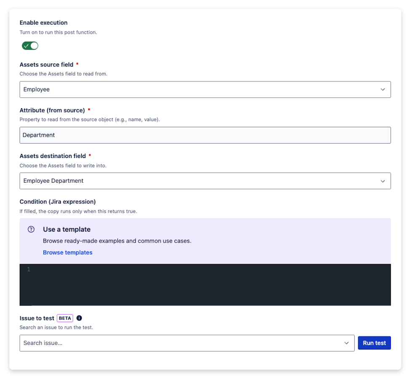This screenshot has width=411, height=379.
Task: Click line number 1 in editor gutter
Action: 29,270
